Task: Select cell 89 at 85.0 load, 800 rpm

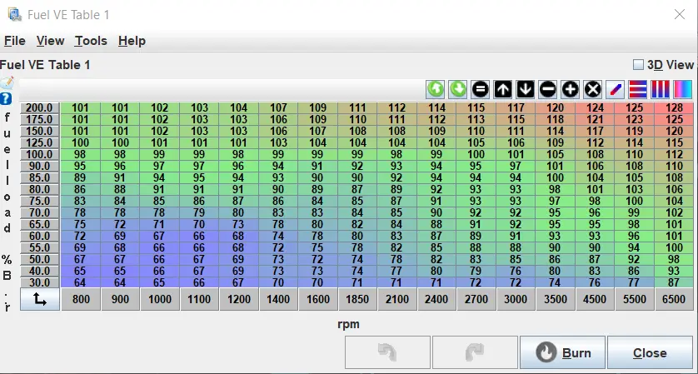Action: (81, 177)
